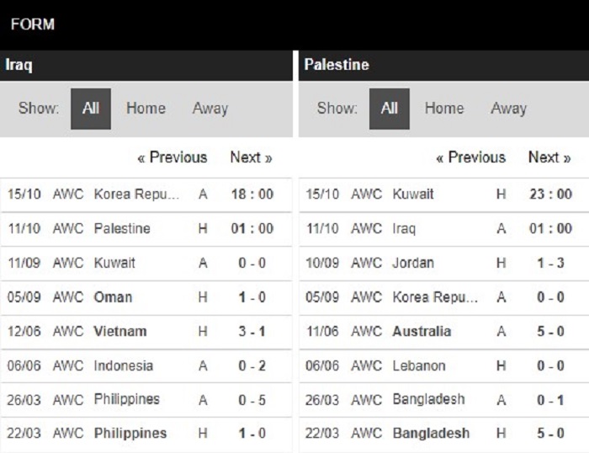589x453 pixels.
Task: Show Away matches for Palestine
Action: click(x=508, y=109)
